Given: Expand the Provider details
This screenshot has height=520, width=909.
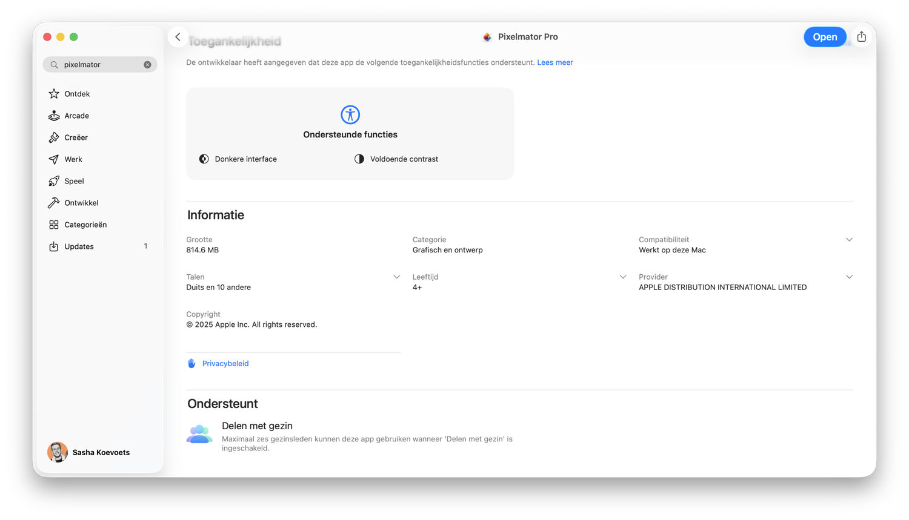Looking at the screenshot, I should pyautogui.click(x=849, y=277).
